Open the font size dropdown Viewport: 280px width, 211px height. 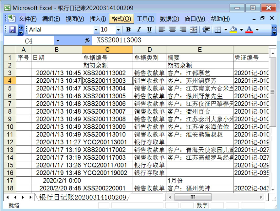[118, 30]
